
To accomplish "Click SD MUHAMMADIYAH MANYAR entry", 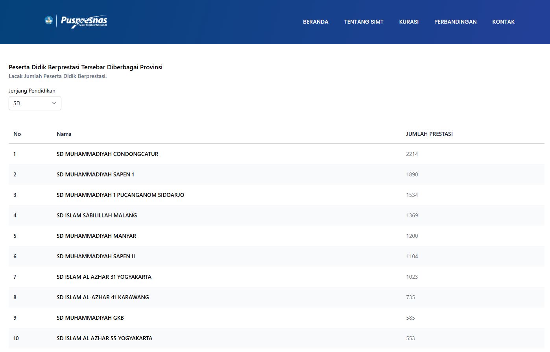I will (96, 236).
